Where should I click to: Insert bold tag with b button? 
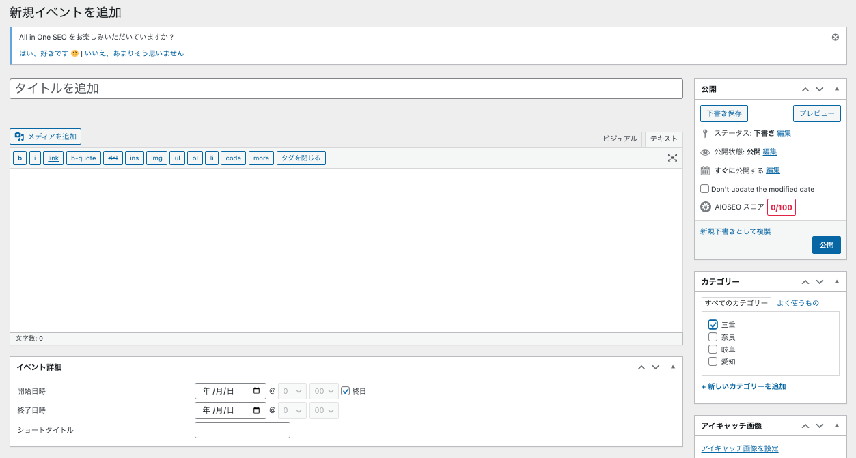(20, 158)
